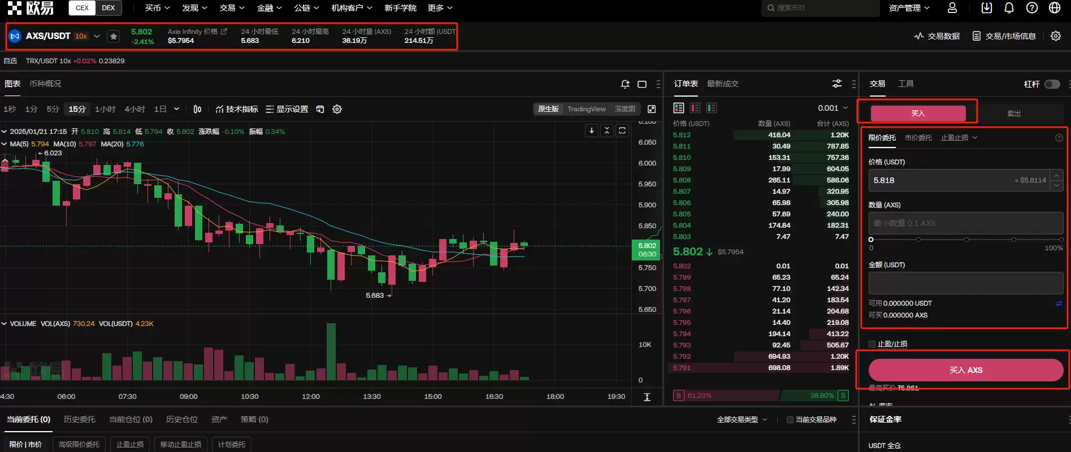Toggle the leverage (杠杆) switch

[1052, 84]
